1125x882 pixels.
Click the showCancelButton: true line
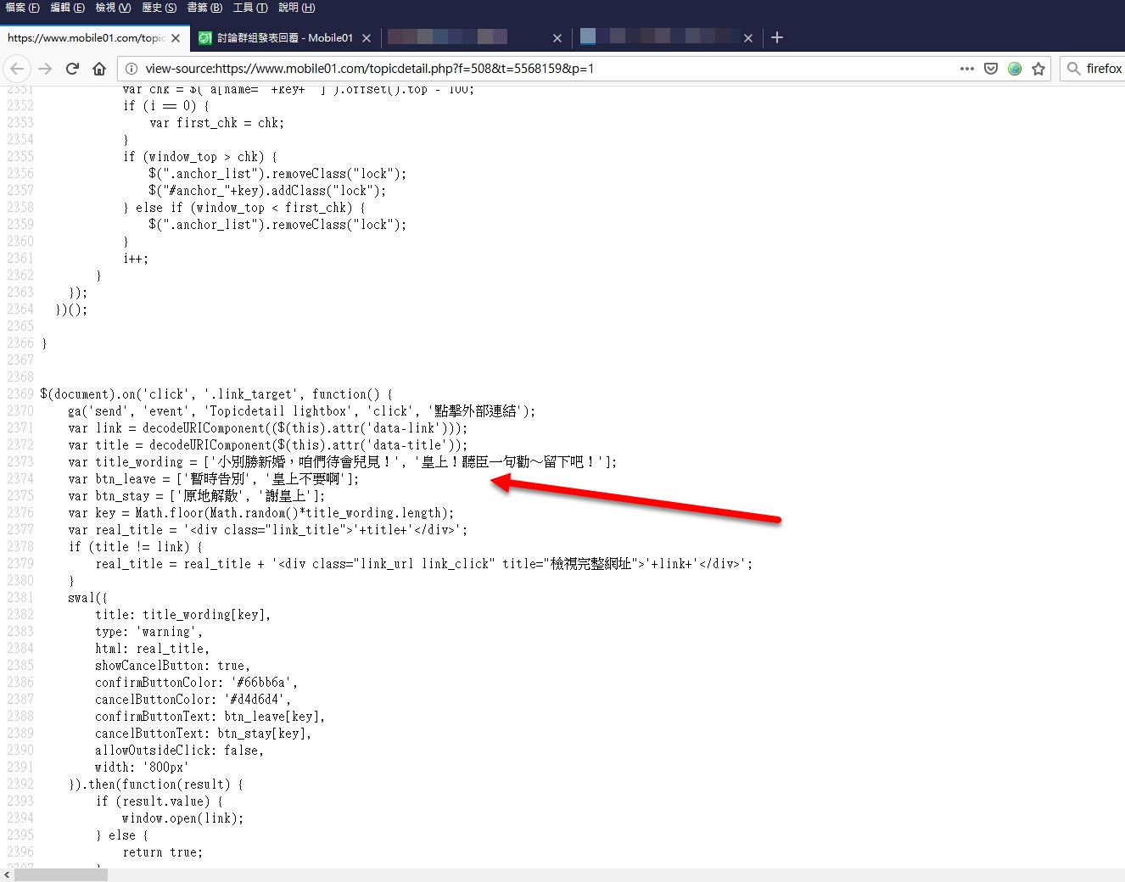tap(172, 666)
